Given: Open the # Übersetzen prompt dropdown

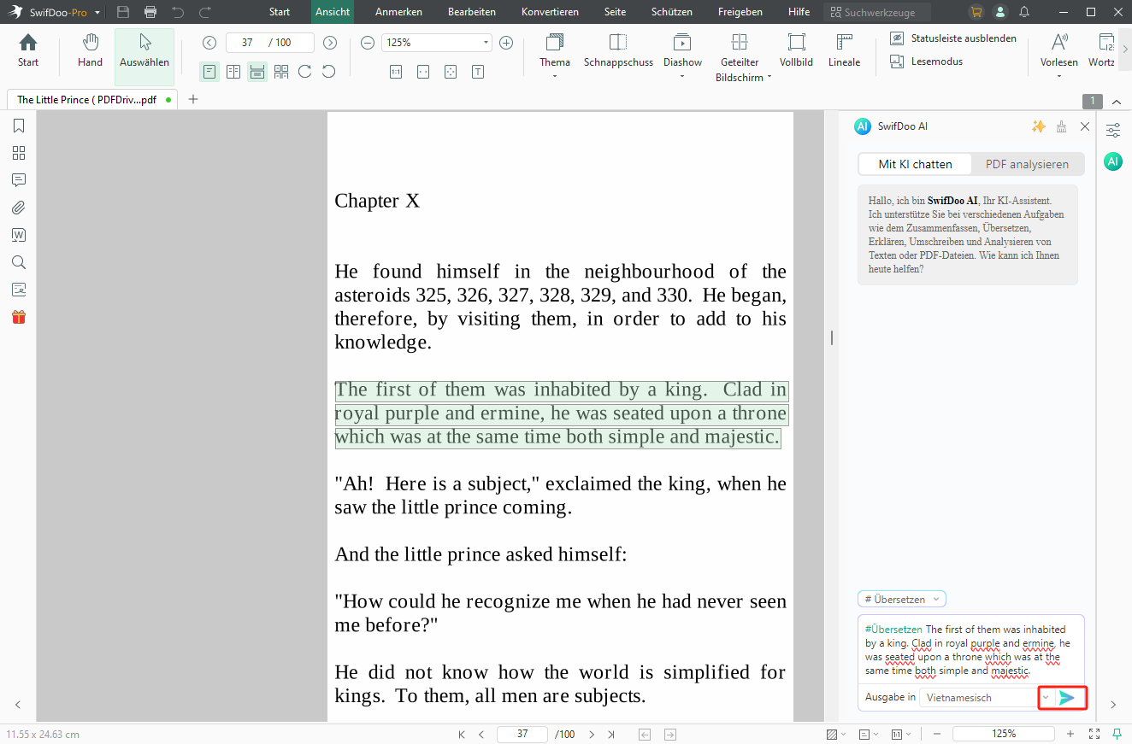Looking at the screenshot, I should coord(902,600).
